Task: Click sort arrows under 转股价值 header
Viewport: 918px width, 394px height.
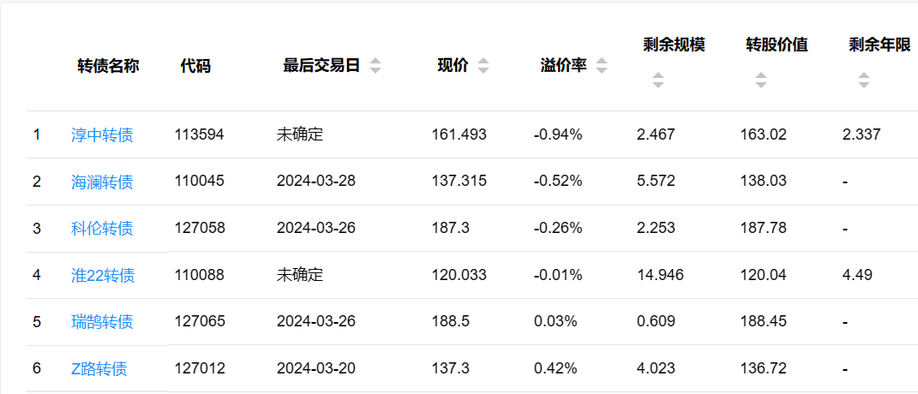Action: [760, 81]
